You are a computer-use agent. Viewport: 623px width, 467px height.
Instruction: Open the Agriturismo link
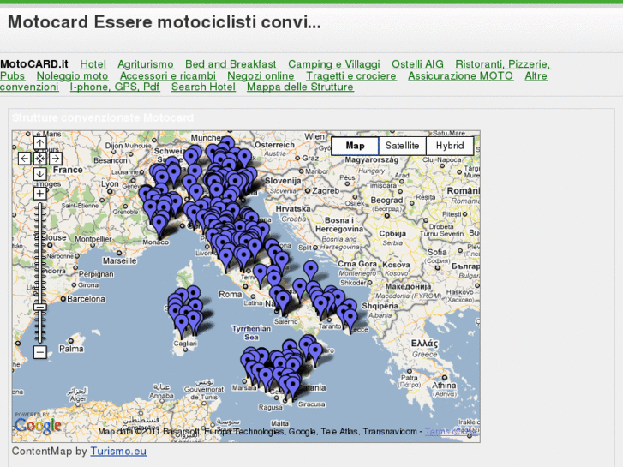tap(146, 64)
